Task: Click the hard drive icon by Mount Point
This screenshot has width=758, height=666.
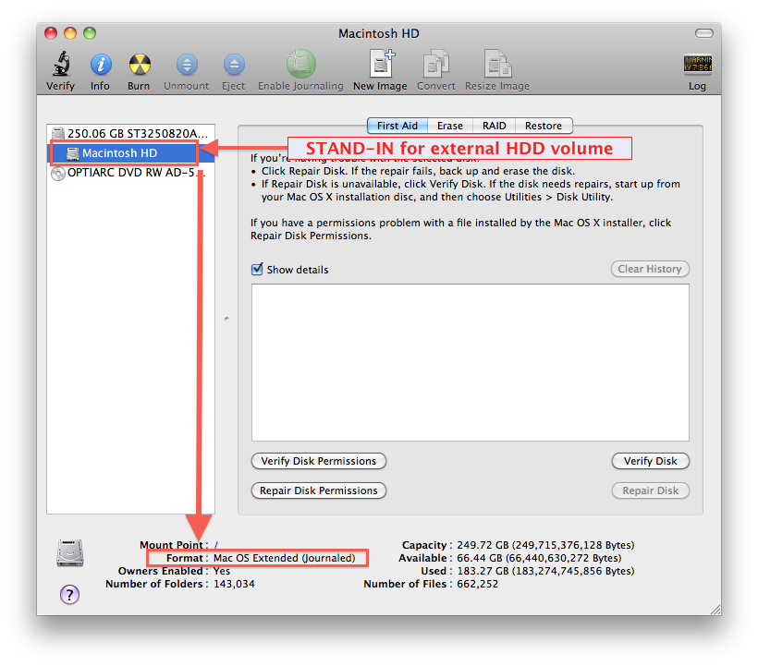Action: click(70, 552)
